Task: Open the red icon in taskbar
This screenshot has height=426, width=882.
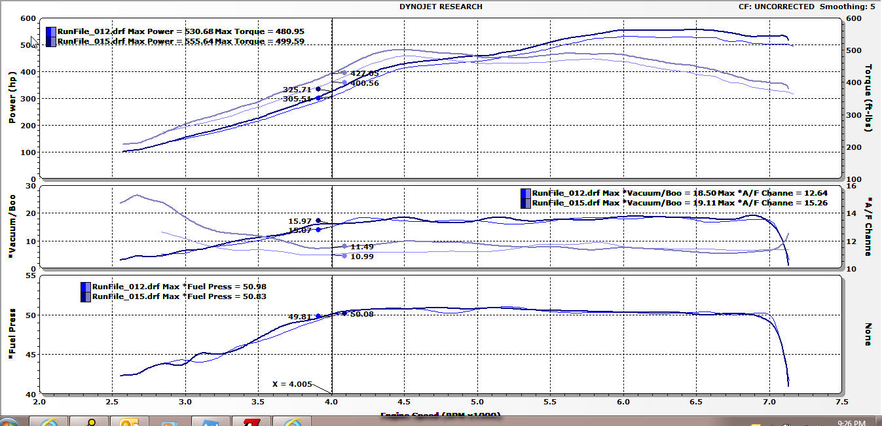Action: pos(252,421)
